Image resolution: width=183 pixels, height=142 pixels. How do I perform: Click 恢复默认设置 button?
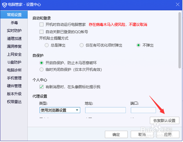tap(164, 120)
